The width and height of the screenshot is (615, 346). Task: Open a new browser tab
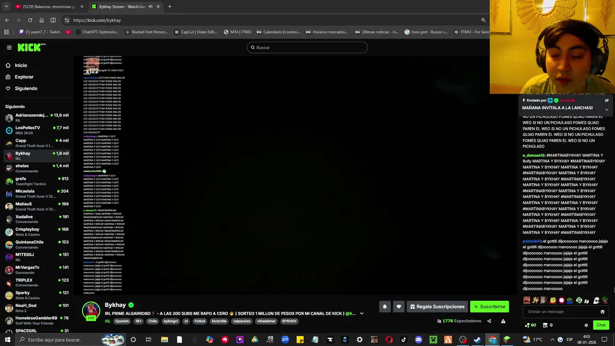pyautogui.click(x=170, y=6)
